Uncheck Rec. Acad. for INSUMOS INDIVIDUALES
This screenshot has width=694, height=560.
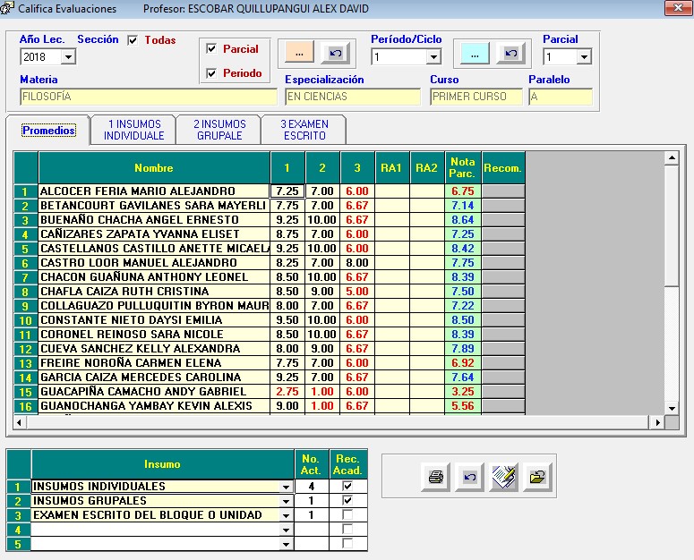(x=347, y=486)
